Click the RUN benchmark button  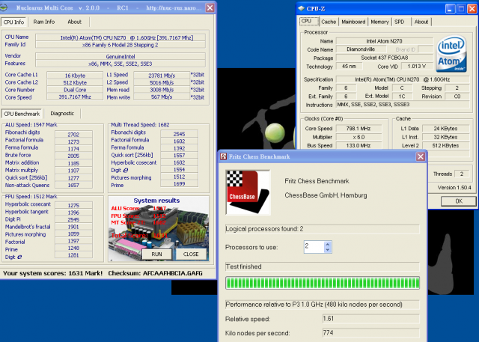(156, 254)
